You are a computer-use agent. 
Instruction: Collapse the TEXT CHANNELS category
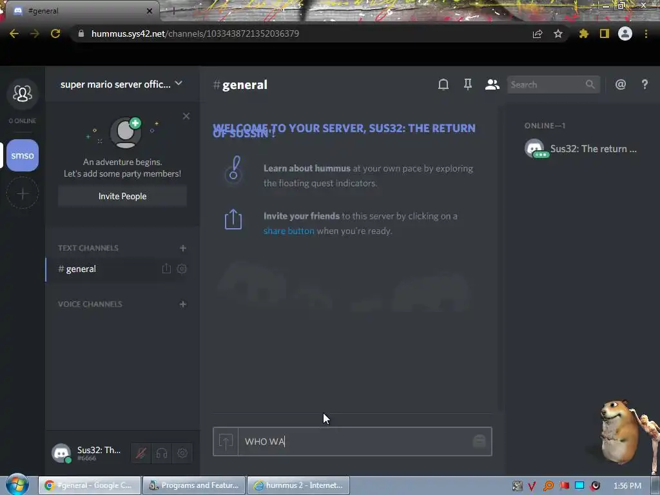coord(88,248)
